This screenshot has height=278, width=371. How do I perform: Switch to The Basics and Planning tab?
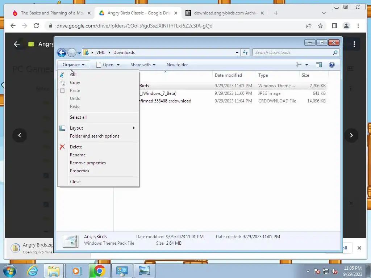(52, 13)
